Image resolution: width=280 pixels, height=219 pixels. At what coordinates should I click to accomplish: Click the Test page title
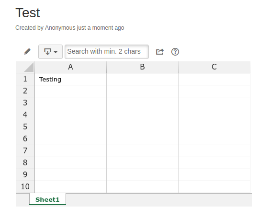[x=28, y=13]
